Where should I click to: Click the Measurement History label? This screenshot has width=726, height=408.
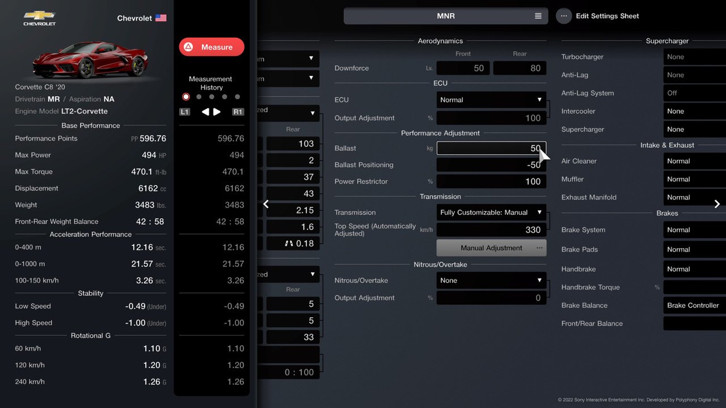coord(210,83)
